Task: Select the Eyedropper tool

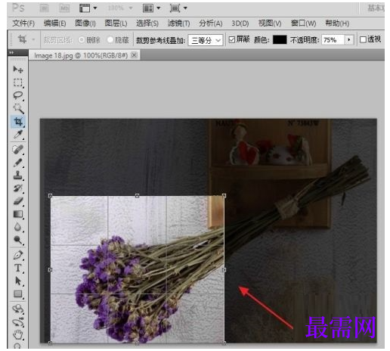Action: tap(18, 135)
